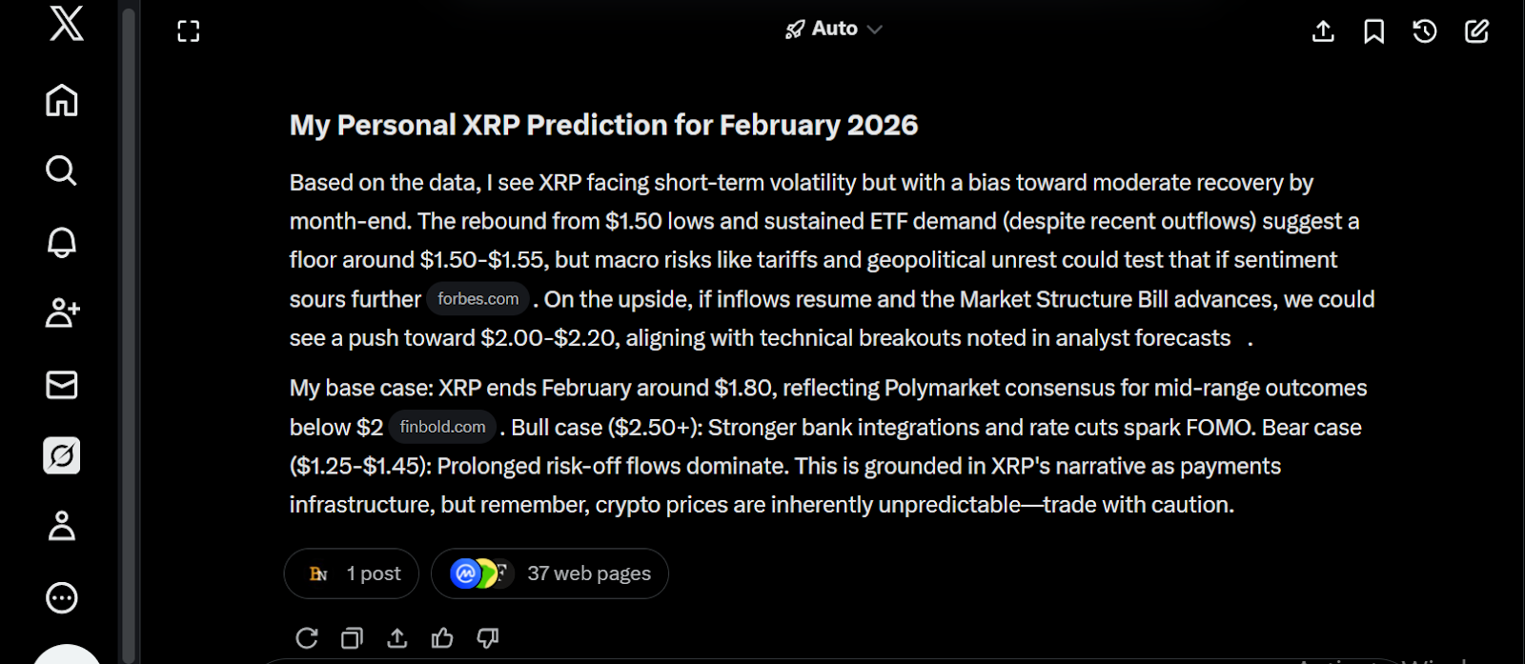Expand the 1 post citation

[x=351, y=573]
